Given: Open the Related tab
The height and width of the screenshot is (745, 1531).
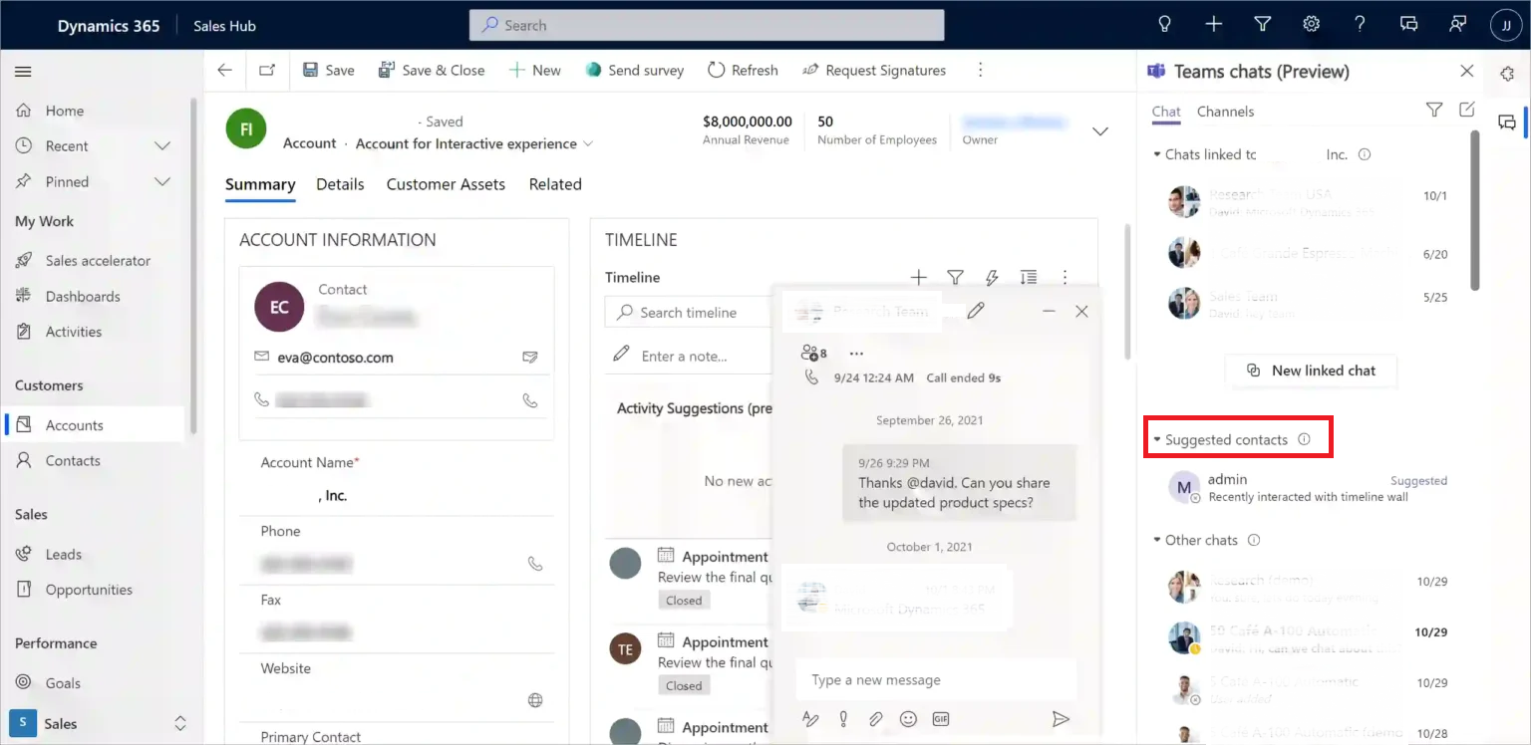Looking at the screenshot, I should tap(555, 184).
